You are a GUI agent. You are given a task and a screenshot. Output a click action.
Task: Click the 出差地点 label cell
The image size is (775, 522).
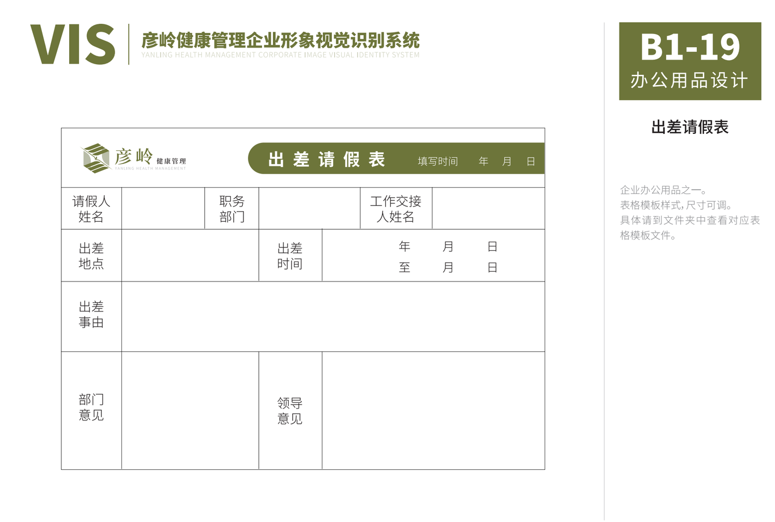(91, 255)
